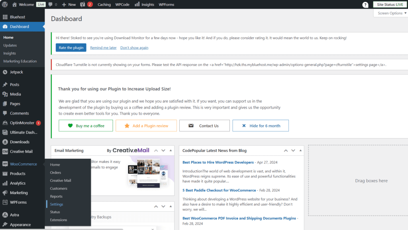
Task: Collapse the Email Marketing widget
Action: [171, 150]
